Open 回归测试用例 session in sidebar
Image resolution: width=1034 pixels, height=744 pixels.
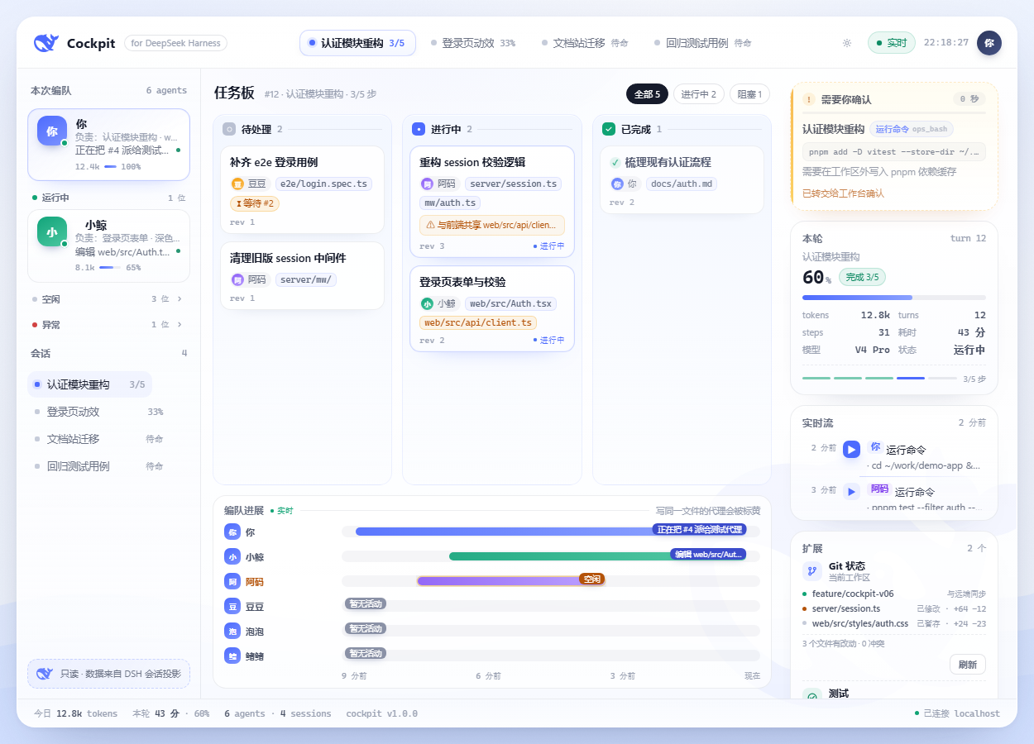(x=98, y=466)
